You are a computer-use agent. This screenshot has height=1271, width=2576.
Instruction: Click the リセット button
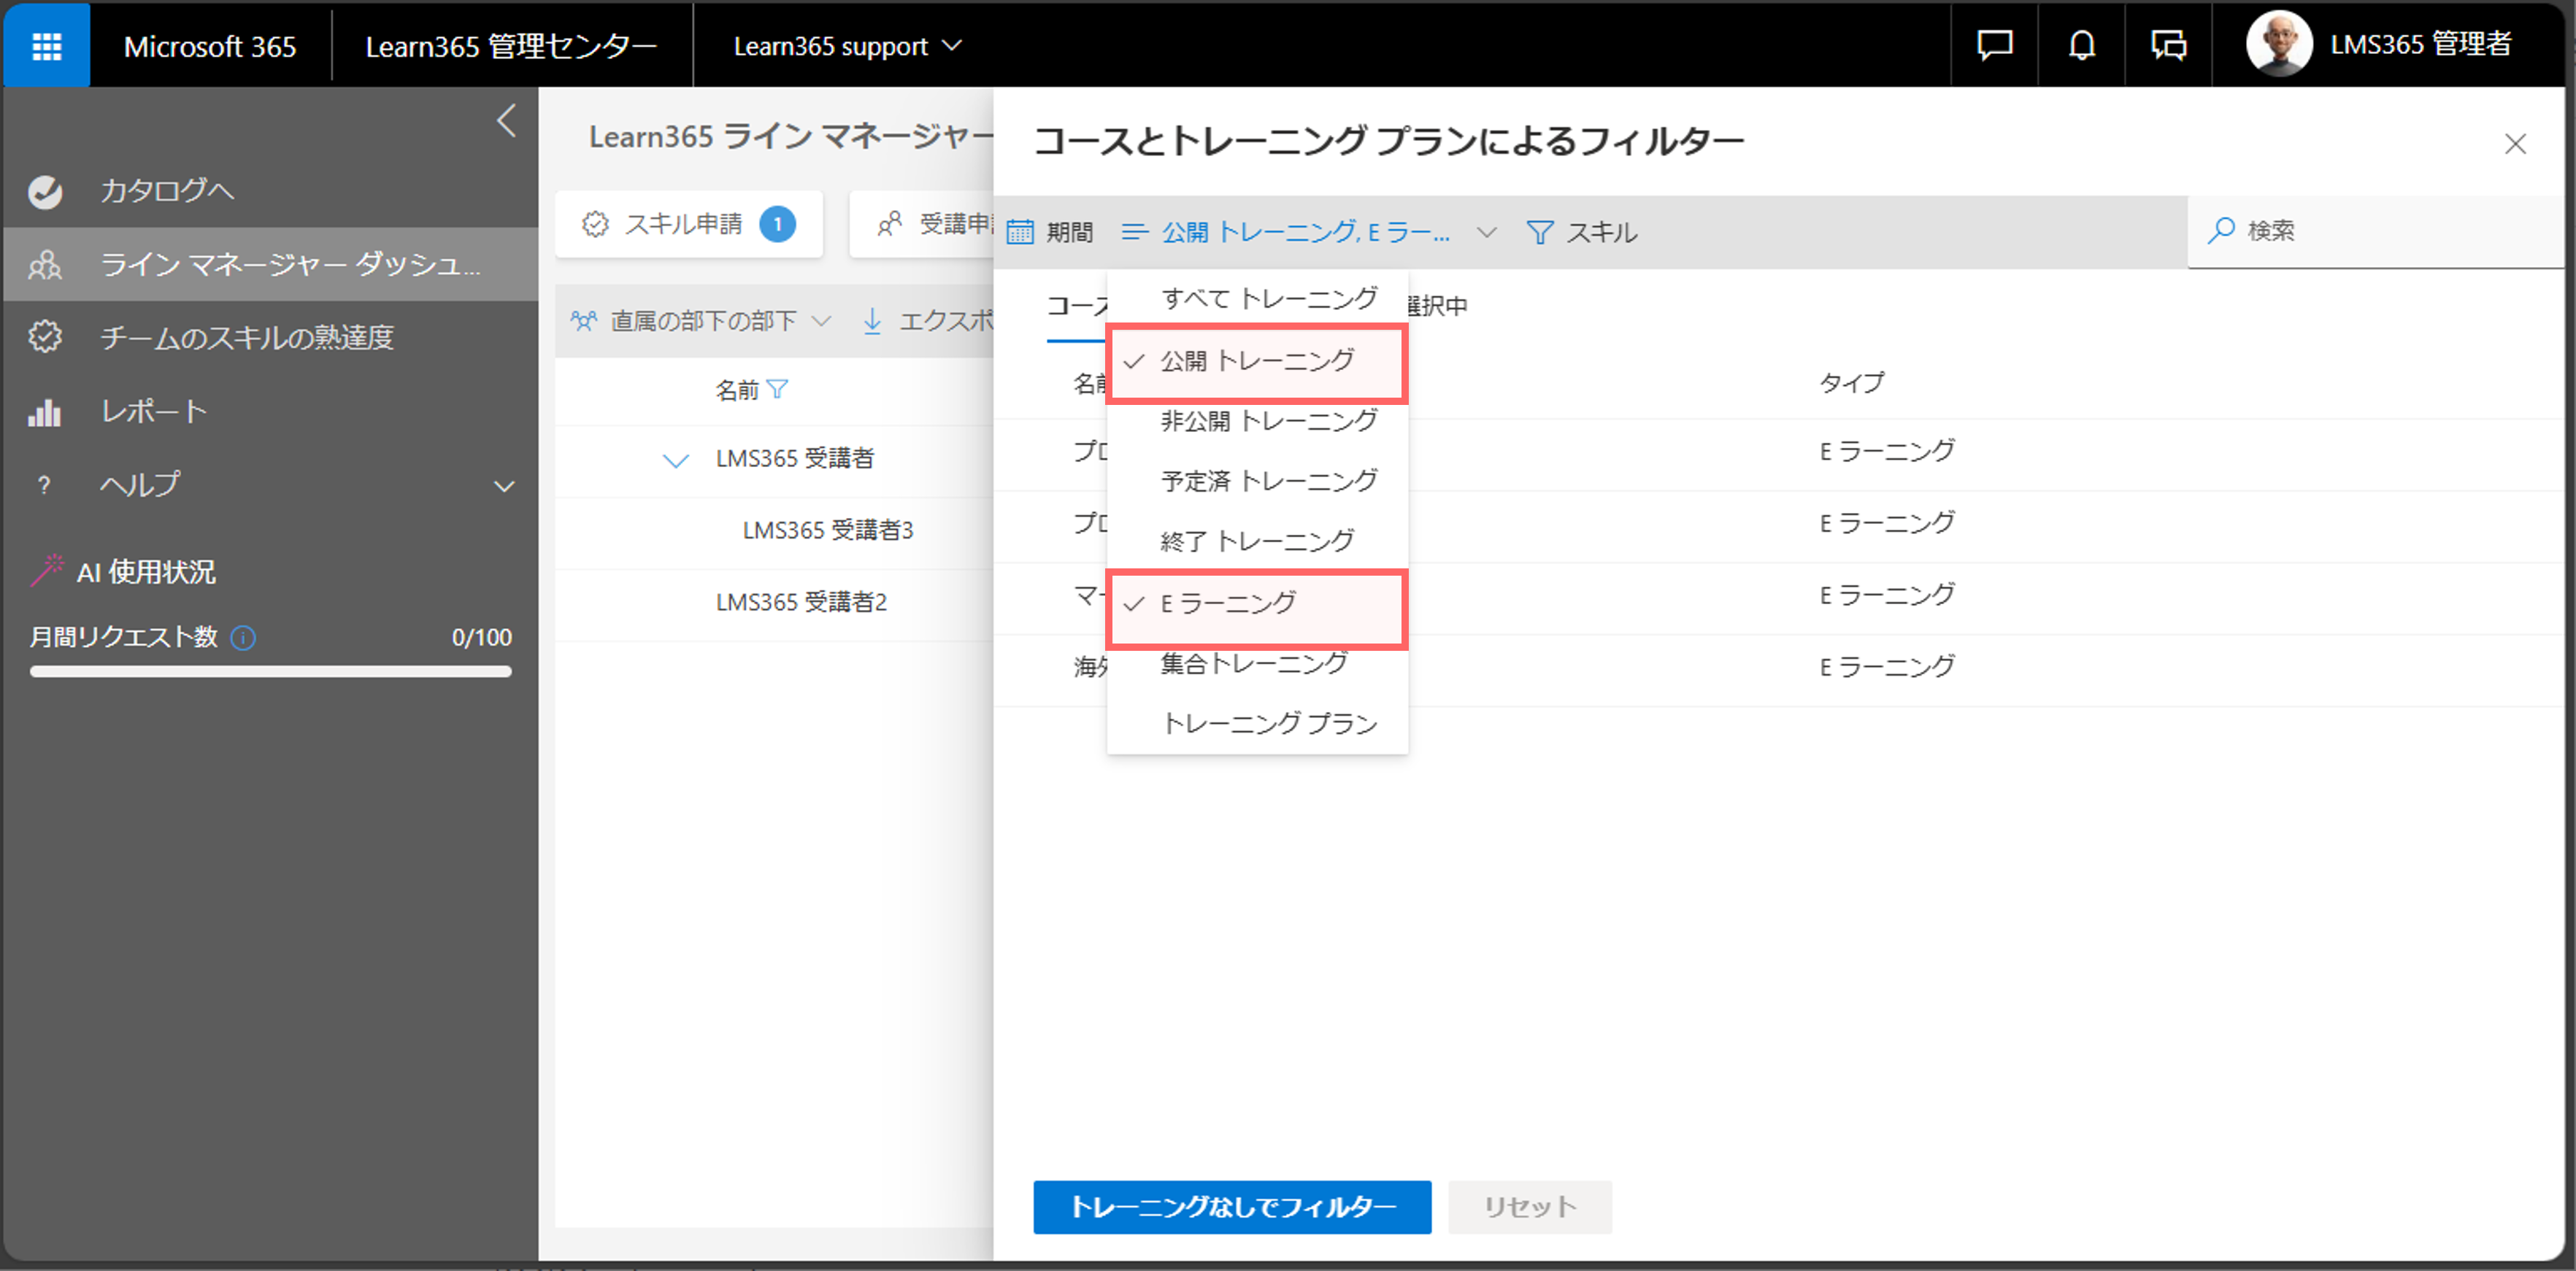click(1530, 1207)
